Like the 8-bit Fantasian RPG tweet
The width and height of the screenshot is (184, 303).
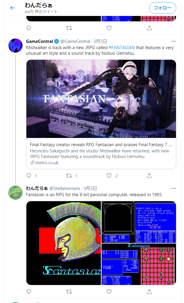pyautogui.click(x=109, y=291)
